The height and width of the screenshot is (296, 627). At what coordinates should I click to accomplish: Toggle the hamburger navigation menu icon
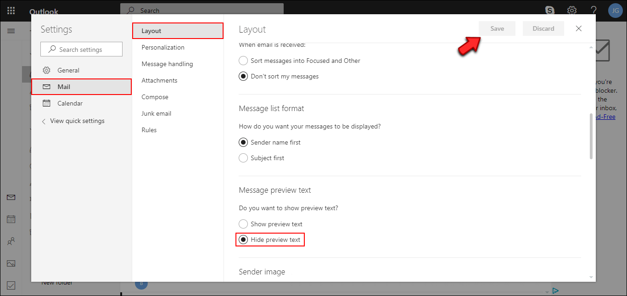11,31
